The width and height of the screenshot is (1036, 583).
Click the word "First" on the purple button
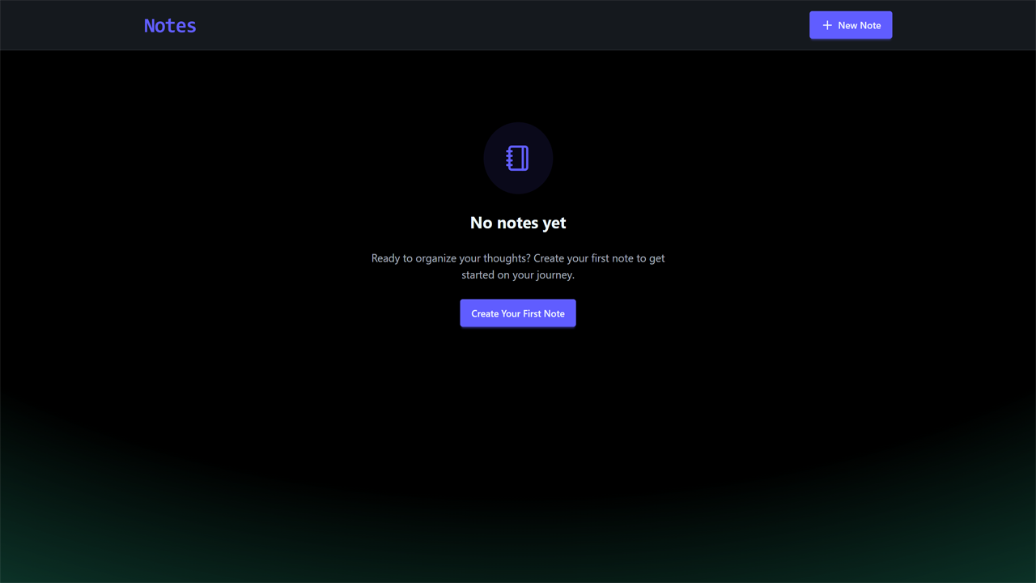point(531,313)
